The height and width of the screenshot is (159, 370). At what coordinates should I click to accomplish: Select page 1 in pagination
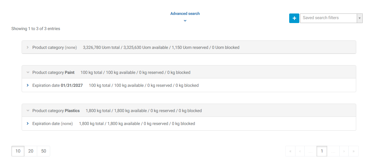coord(322,151)
